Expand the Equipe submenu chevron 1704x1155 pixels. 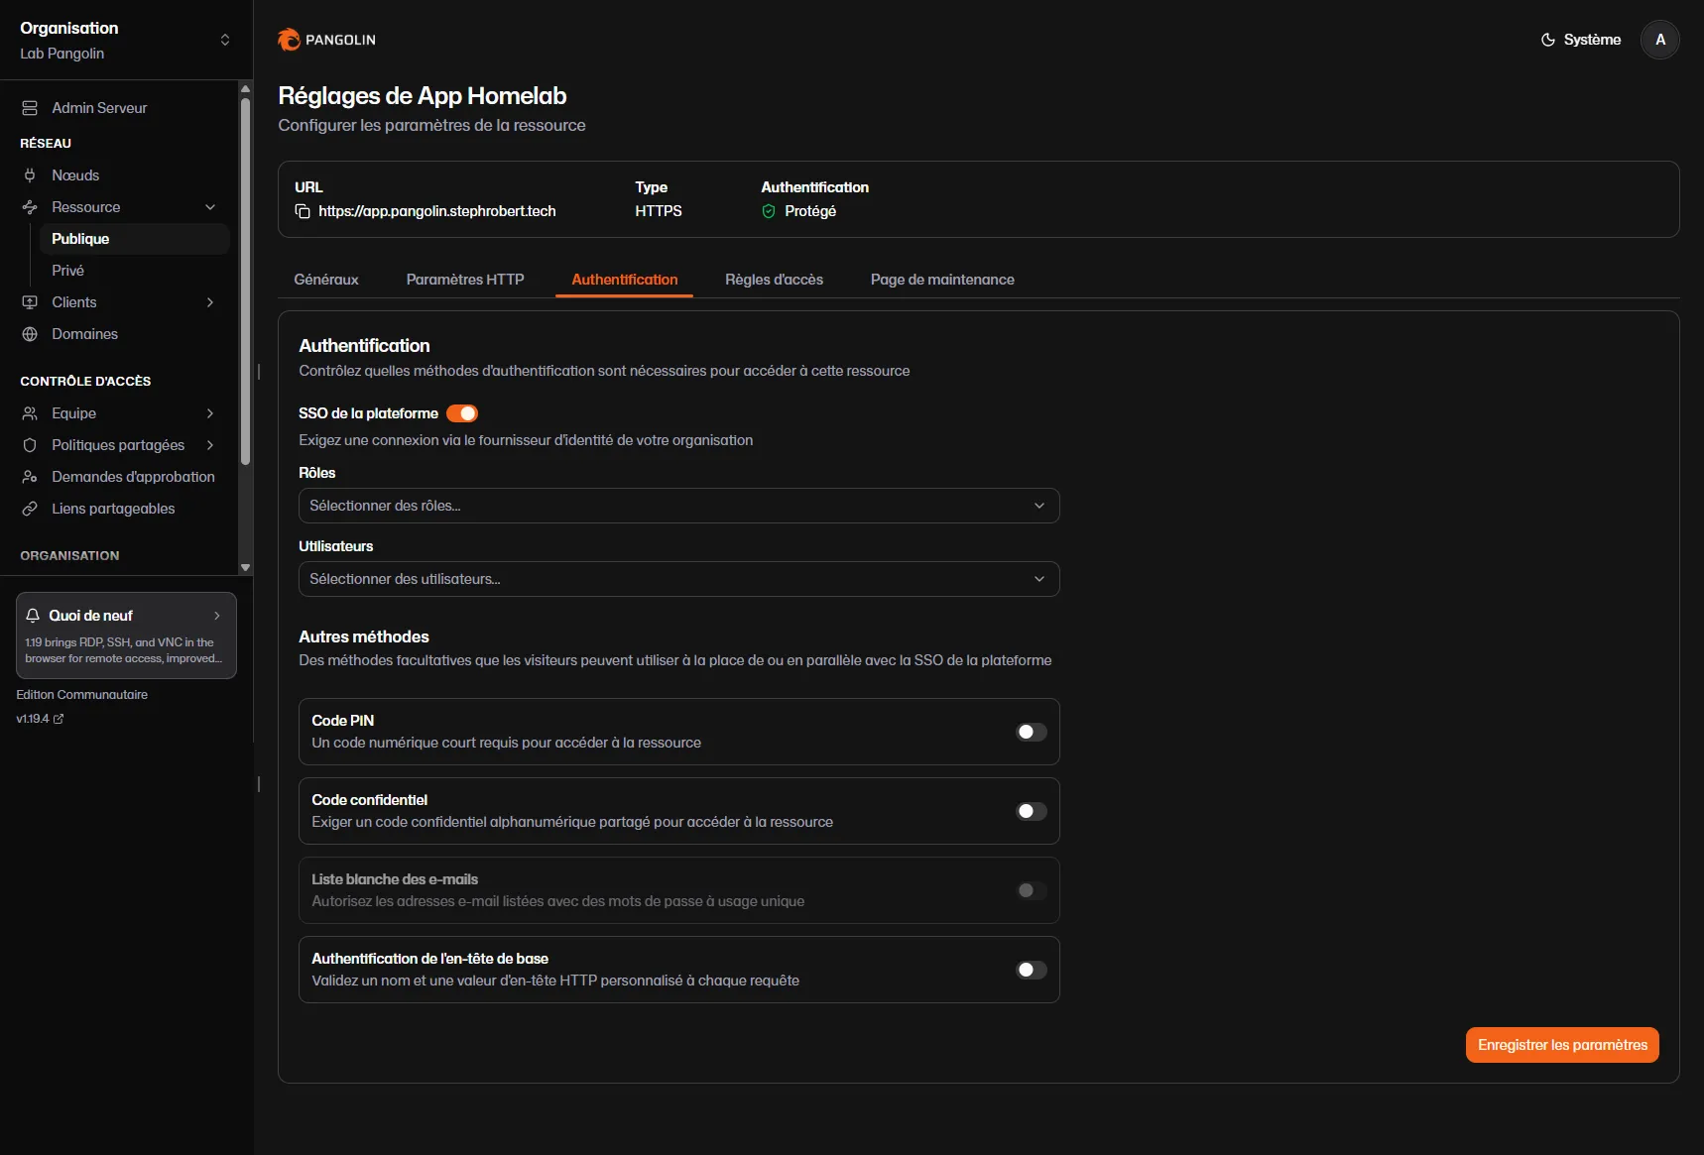(x=210, y=413)
